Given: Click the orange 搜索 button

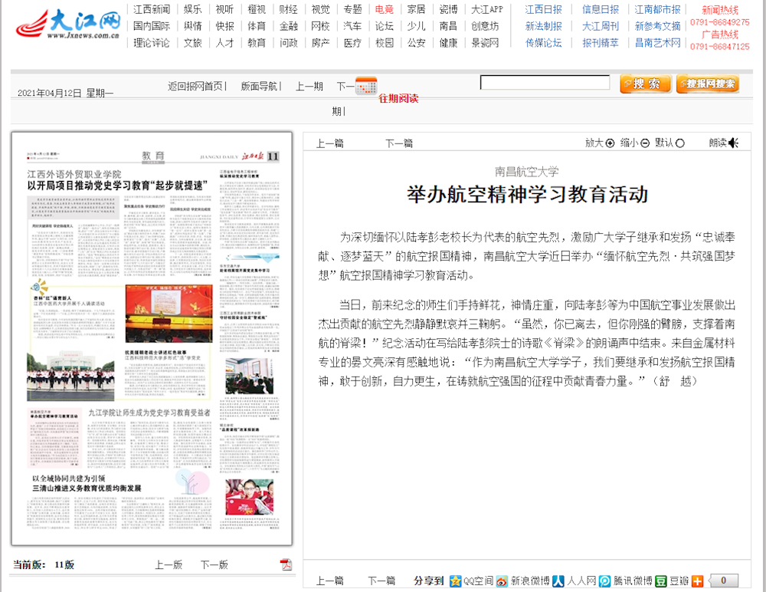Looking at the screenshot, I should coord(645,84).
